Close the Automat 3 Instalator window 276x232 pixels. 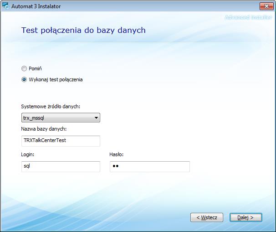pyautogui.click(x=266, y=6)
